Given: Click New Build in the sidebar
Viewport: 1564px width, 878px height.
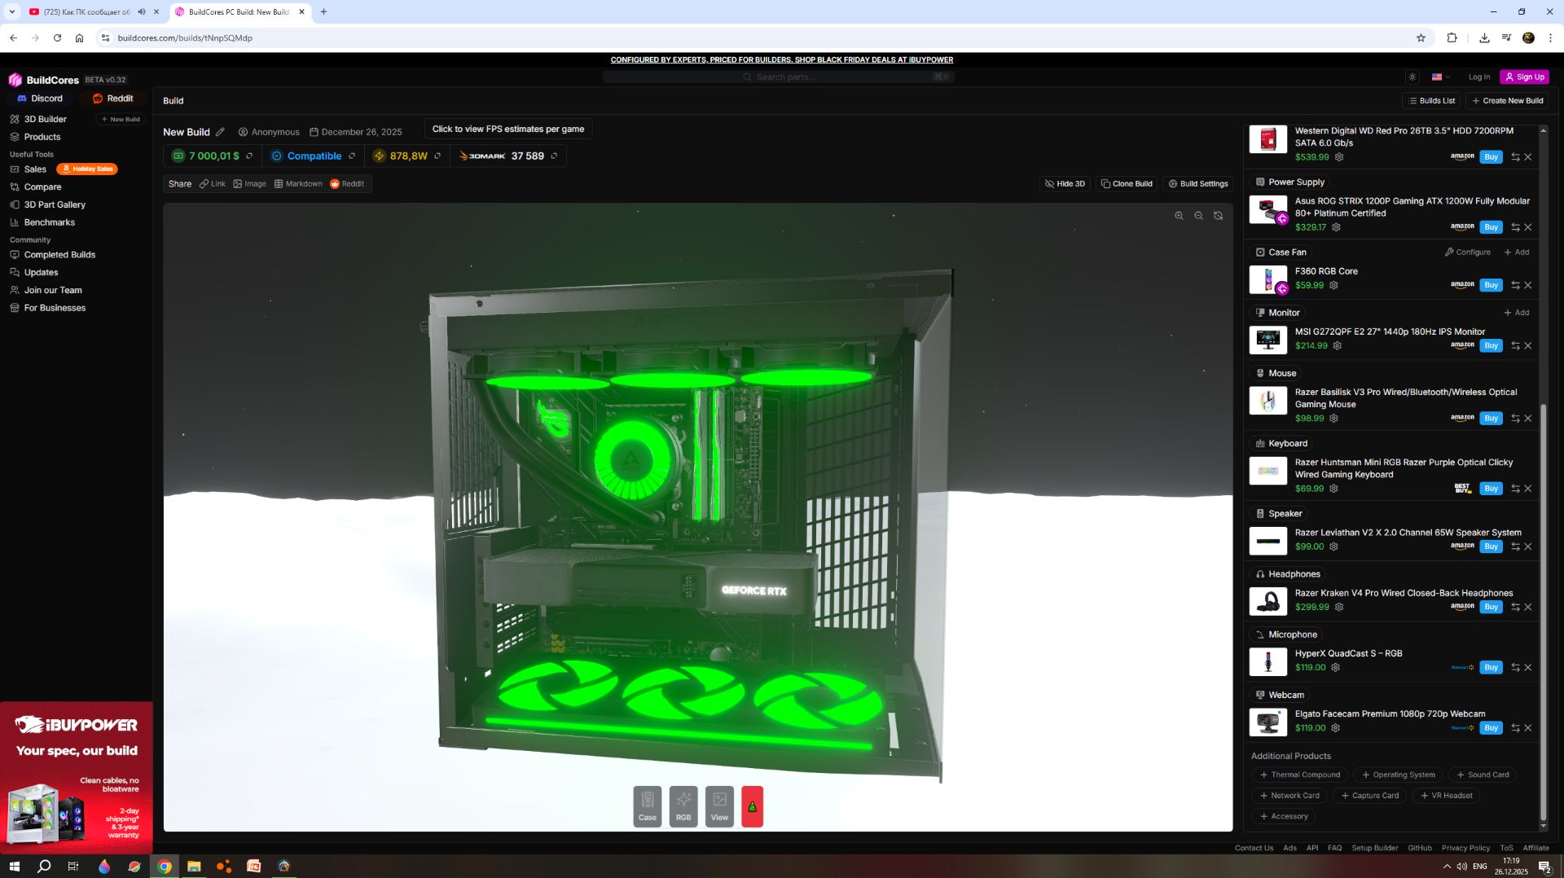Looking at the screenshot, I should tap(121, 120).
